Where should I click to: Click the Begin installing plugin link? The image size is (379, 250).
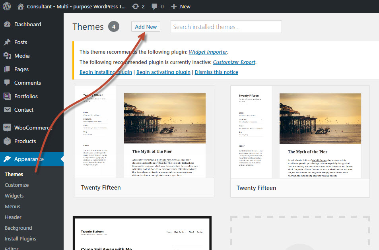tap(106, 72)
